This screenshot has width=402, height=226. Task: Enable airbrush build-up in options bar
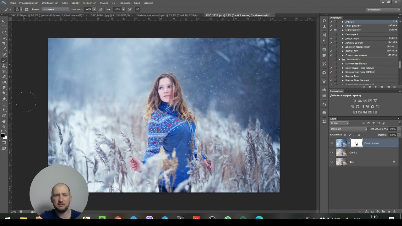pyautogui.click(x=130, y=9)
